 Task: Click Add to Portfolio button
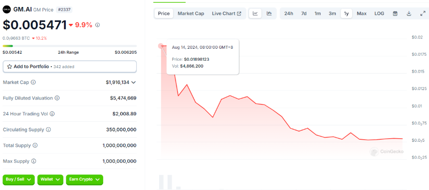coord(69,67)
